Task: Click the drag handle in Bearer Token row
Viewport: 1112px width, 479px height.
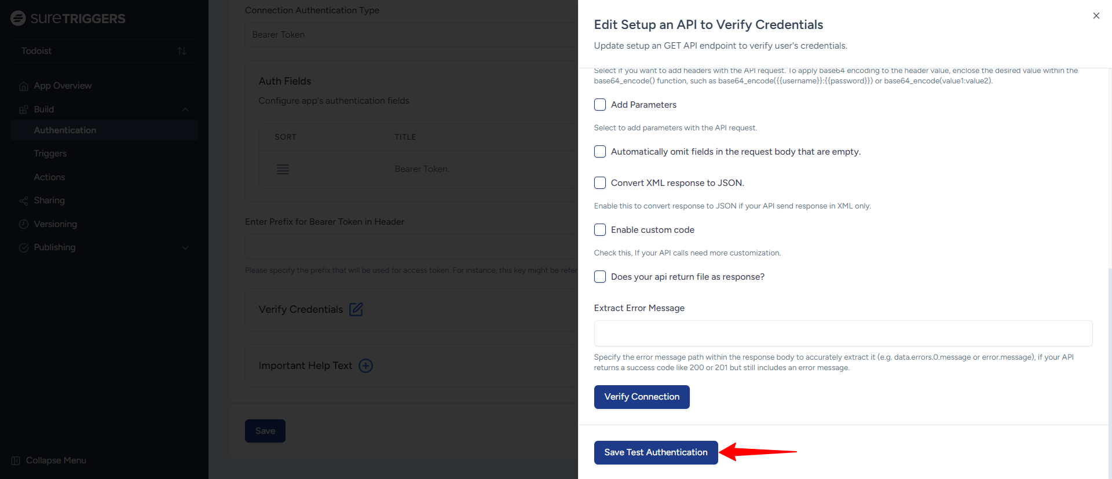Action: [x=283, y=169]
